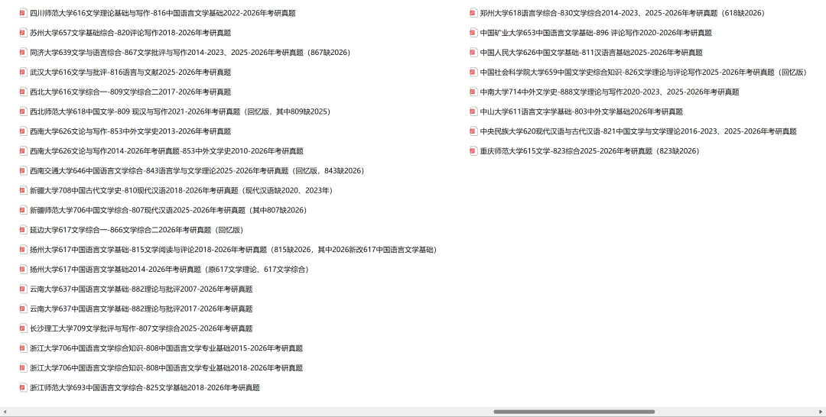Screen dimensions: 826x417
Task: Select PDF icon of 重庆师范大学615文学 file
Action: pos(473,151)
